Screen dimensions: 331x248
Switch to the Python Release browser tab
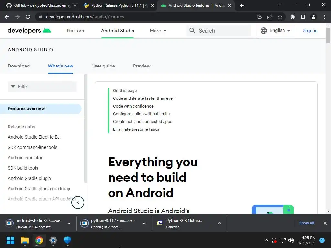pyautogui.click(x=118, y=5)
